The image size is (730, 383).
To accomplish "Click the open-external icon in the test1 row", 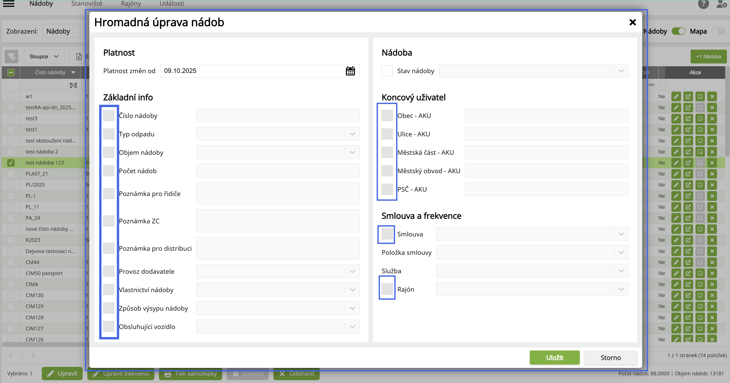I will 688,129.
